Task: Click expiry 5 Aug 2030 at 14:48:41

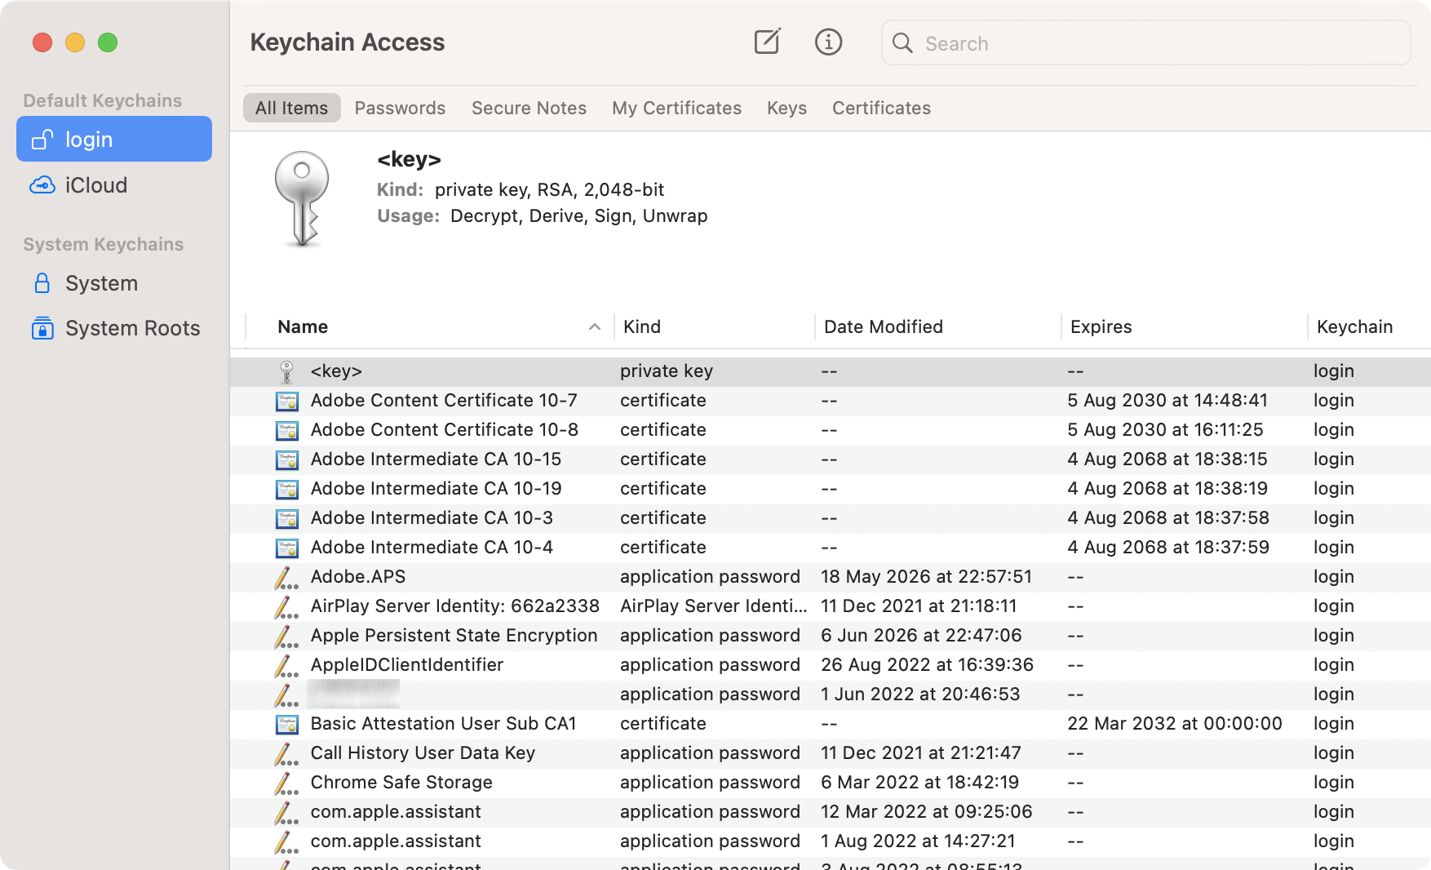Action: point(1167,401)
